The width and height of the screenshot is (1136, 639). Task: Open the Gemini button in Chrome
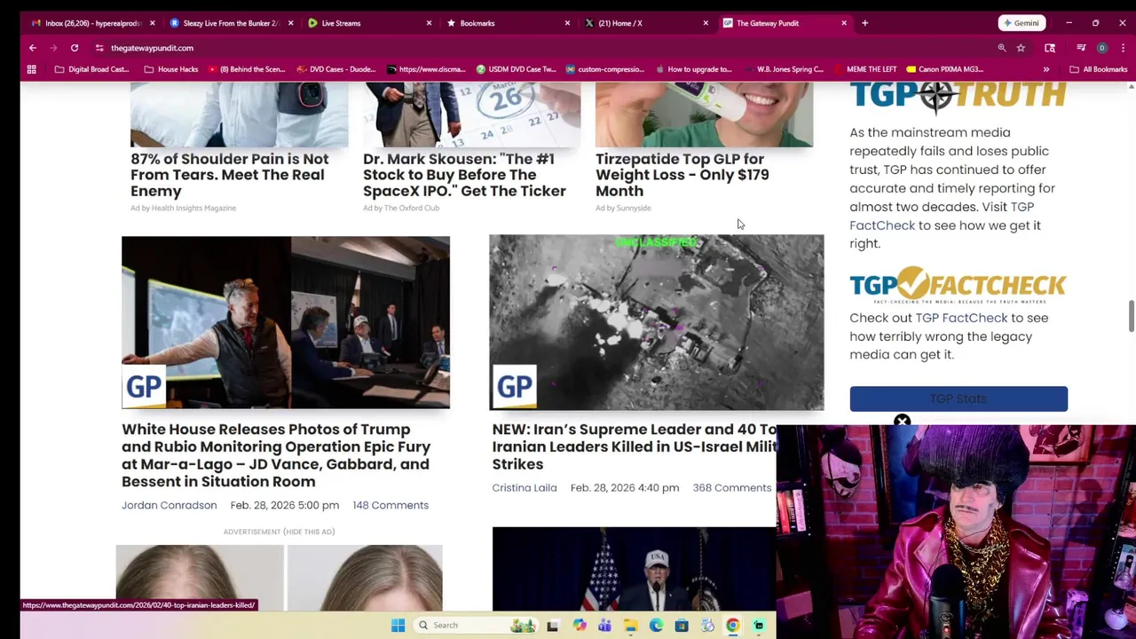tap(1020, 23)
